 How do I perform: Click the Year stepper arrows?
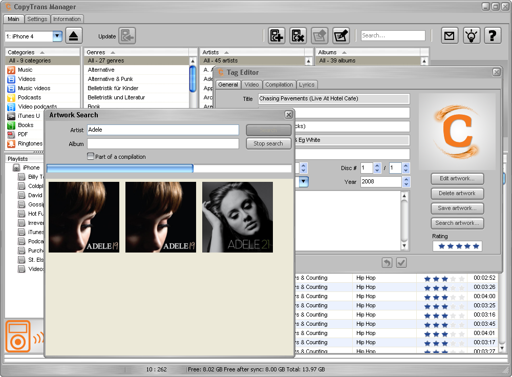(x=406, y=182)
